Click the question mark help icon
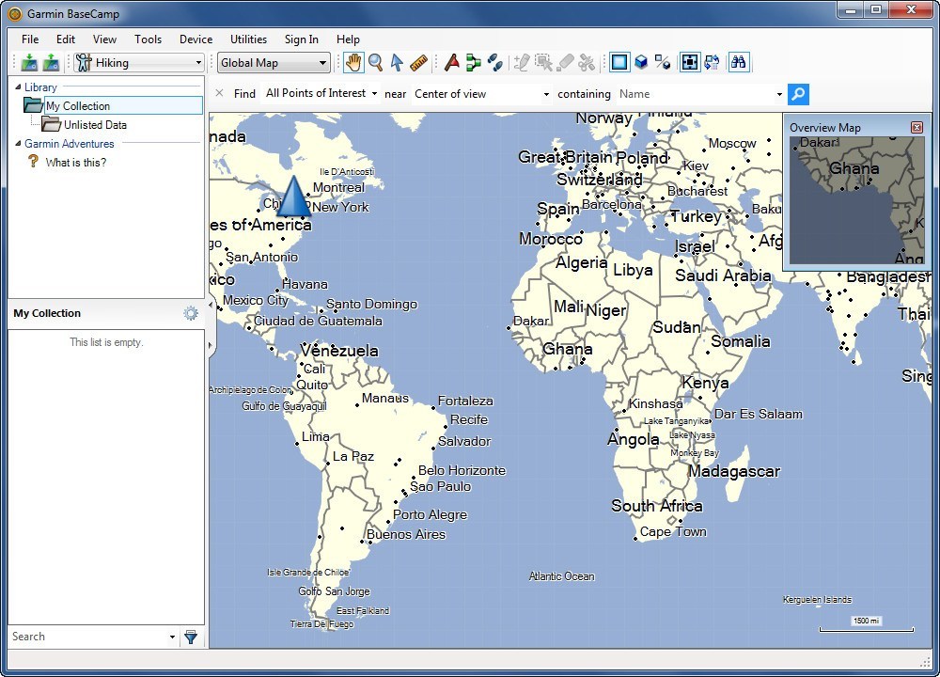Viewport: 940px width, 677px height. 33,162
